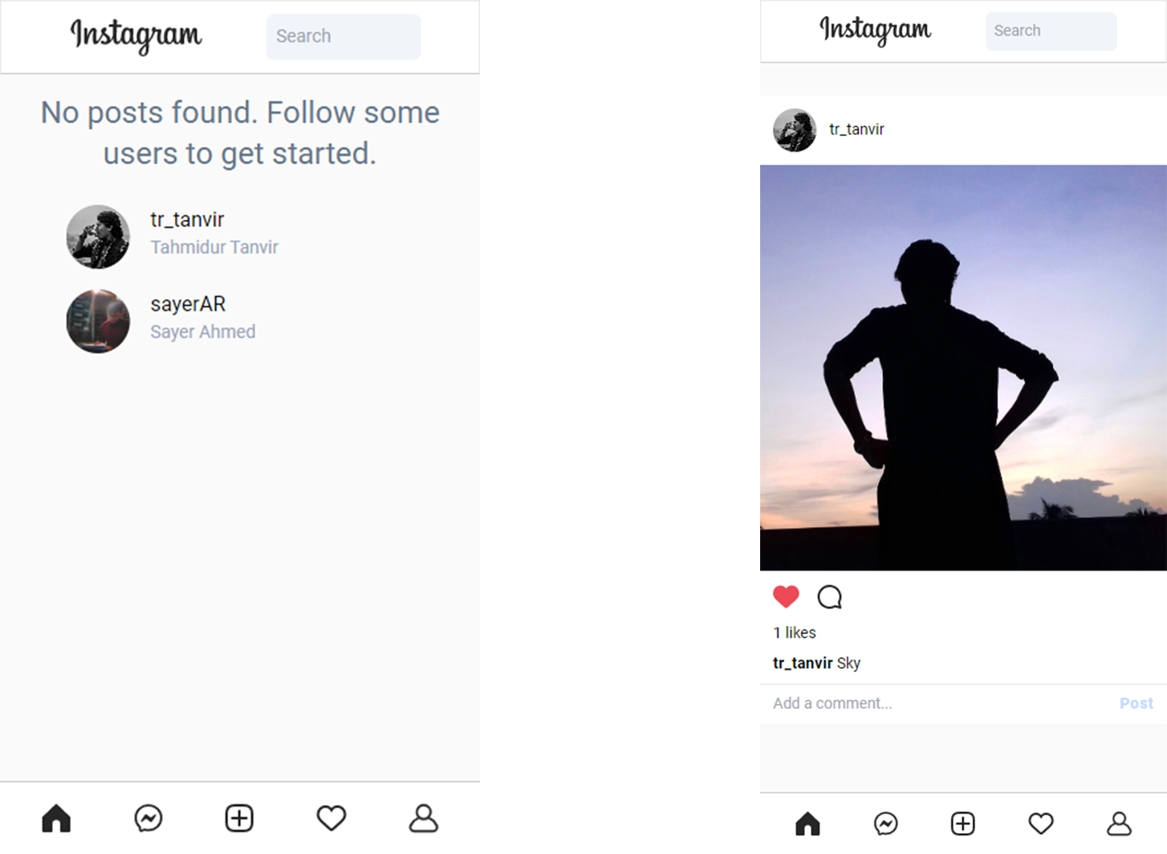The image size is (1167, 854).
Task: Click the home icon in left screen
Action: point(56,818)
